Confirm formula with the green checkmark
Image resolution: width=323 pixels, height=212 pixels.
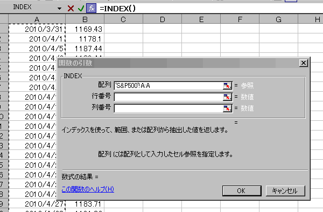tap(81, 9)
